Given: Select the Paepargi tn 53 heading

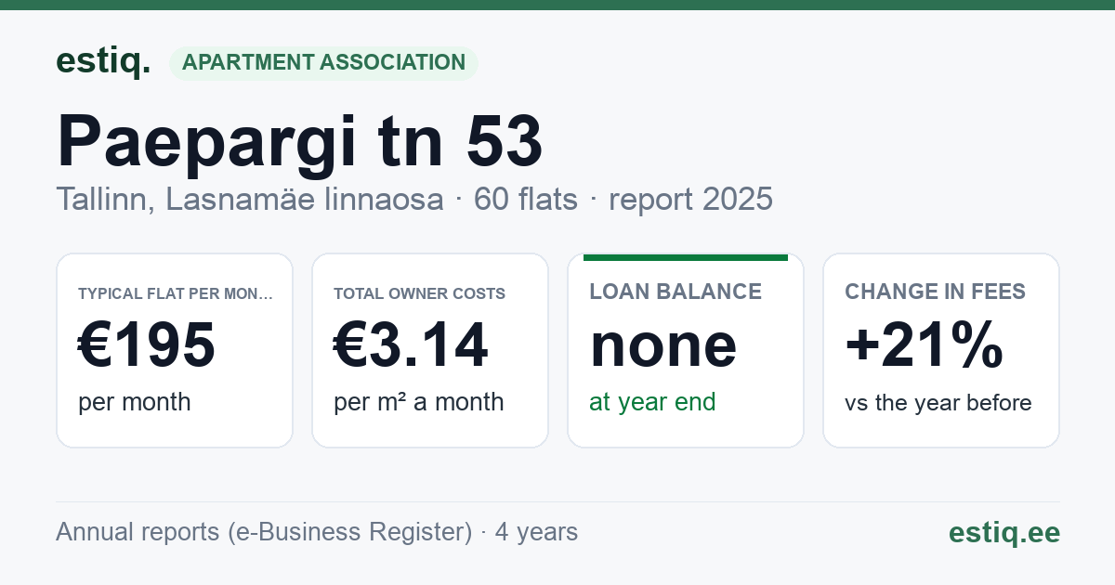Looking at the screenshot, I should 299,141.
